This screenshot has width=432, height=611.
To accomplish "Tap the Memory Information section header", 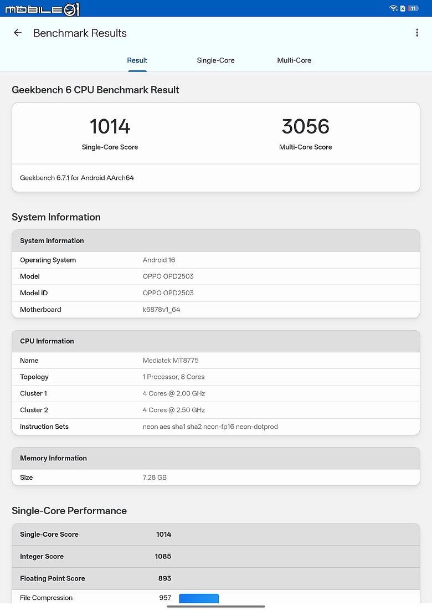I will pyautogui.click(x=53, y=458).
